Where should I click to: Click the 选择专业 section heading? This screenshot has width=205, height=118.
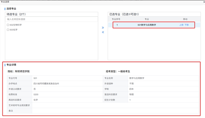click(x=11, y=9)
